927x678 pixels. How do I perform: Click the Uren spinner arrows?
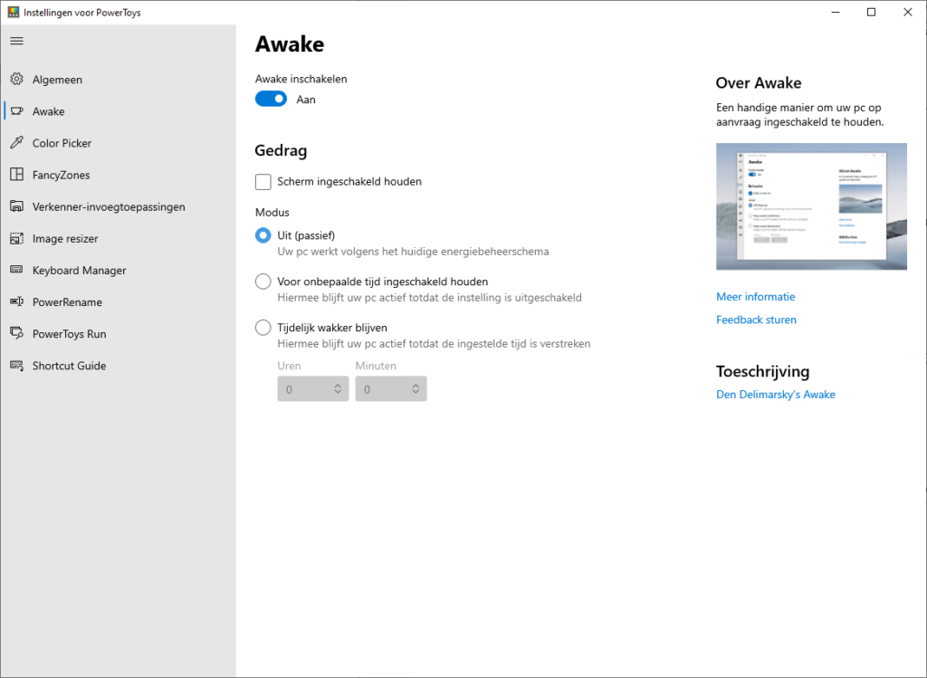[338, 389]
